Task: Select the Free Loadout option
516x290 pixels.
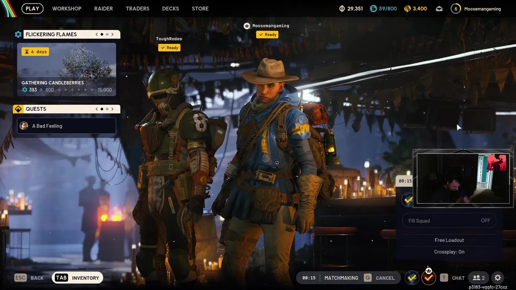Action: tap(449, 240)
